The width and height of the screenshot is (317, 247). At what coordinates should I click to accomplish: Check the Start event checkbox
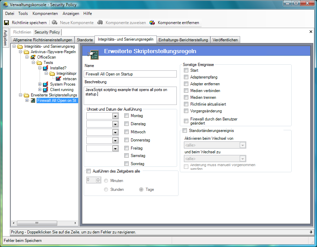(186, 70)
